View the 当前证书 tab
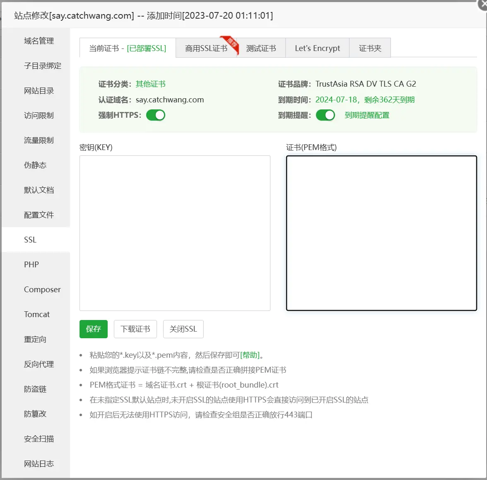This screenshot has width=487, height=480. 127,48
